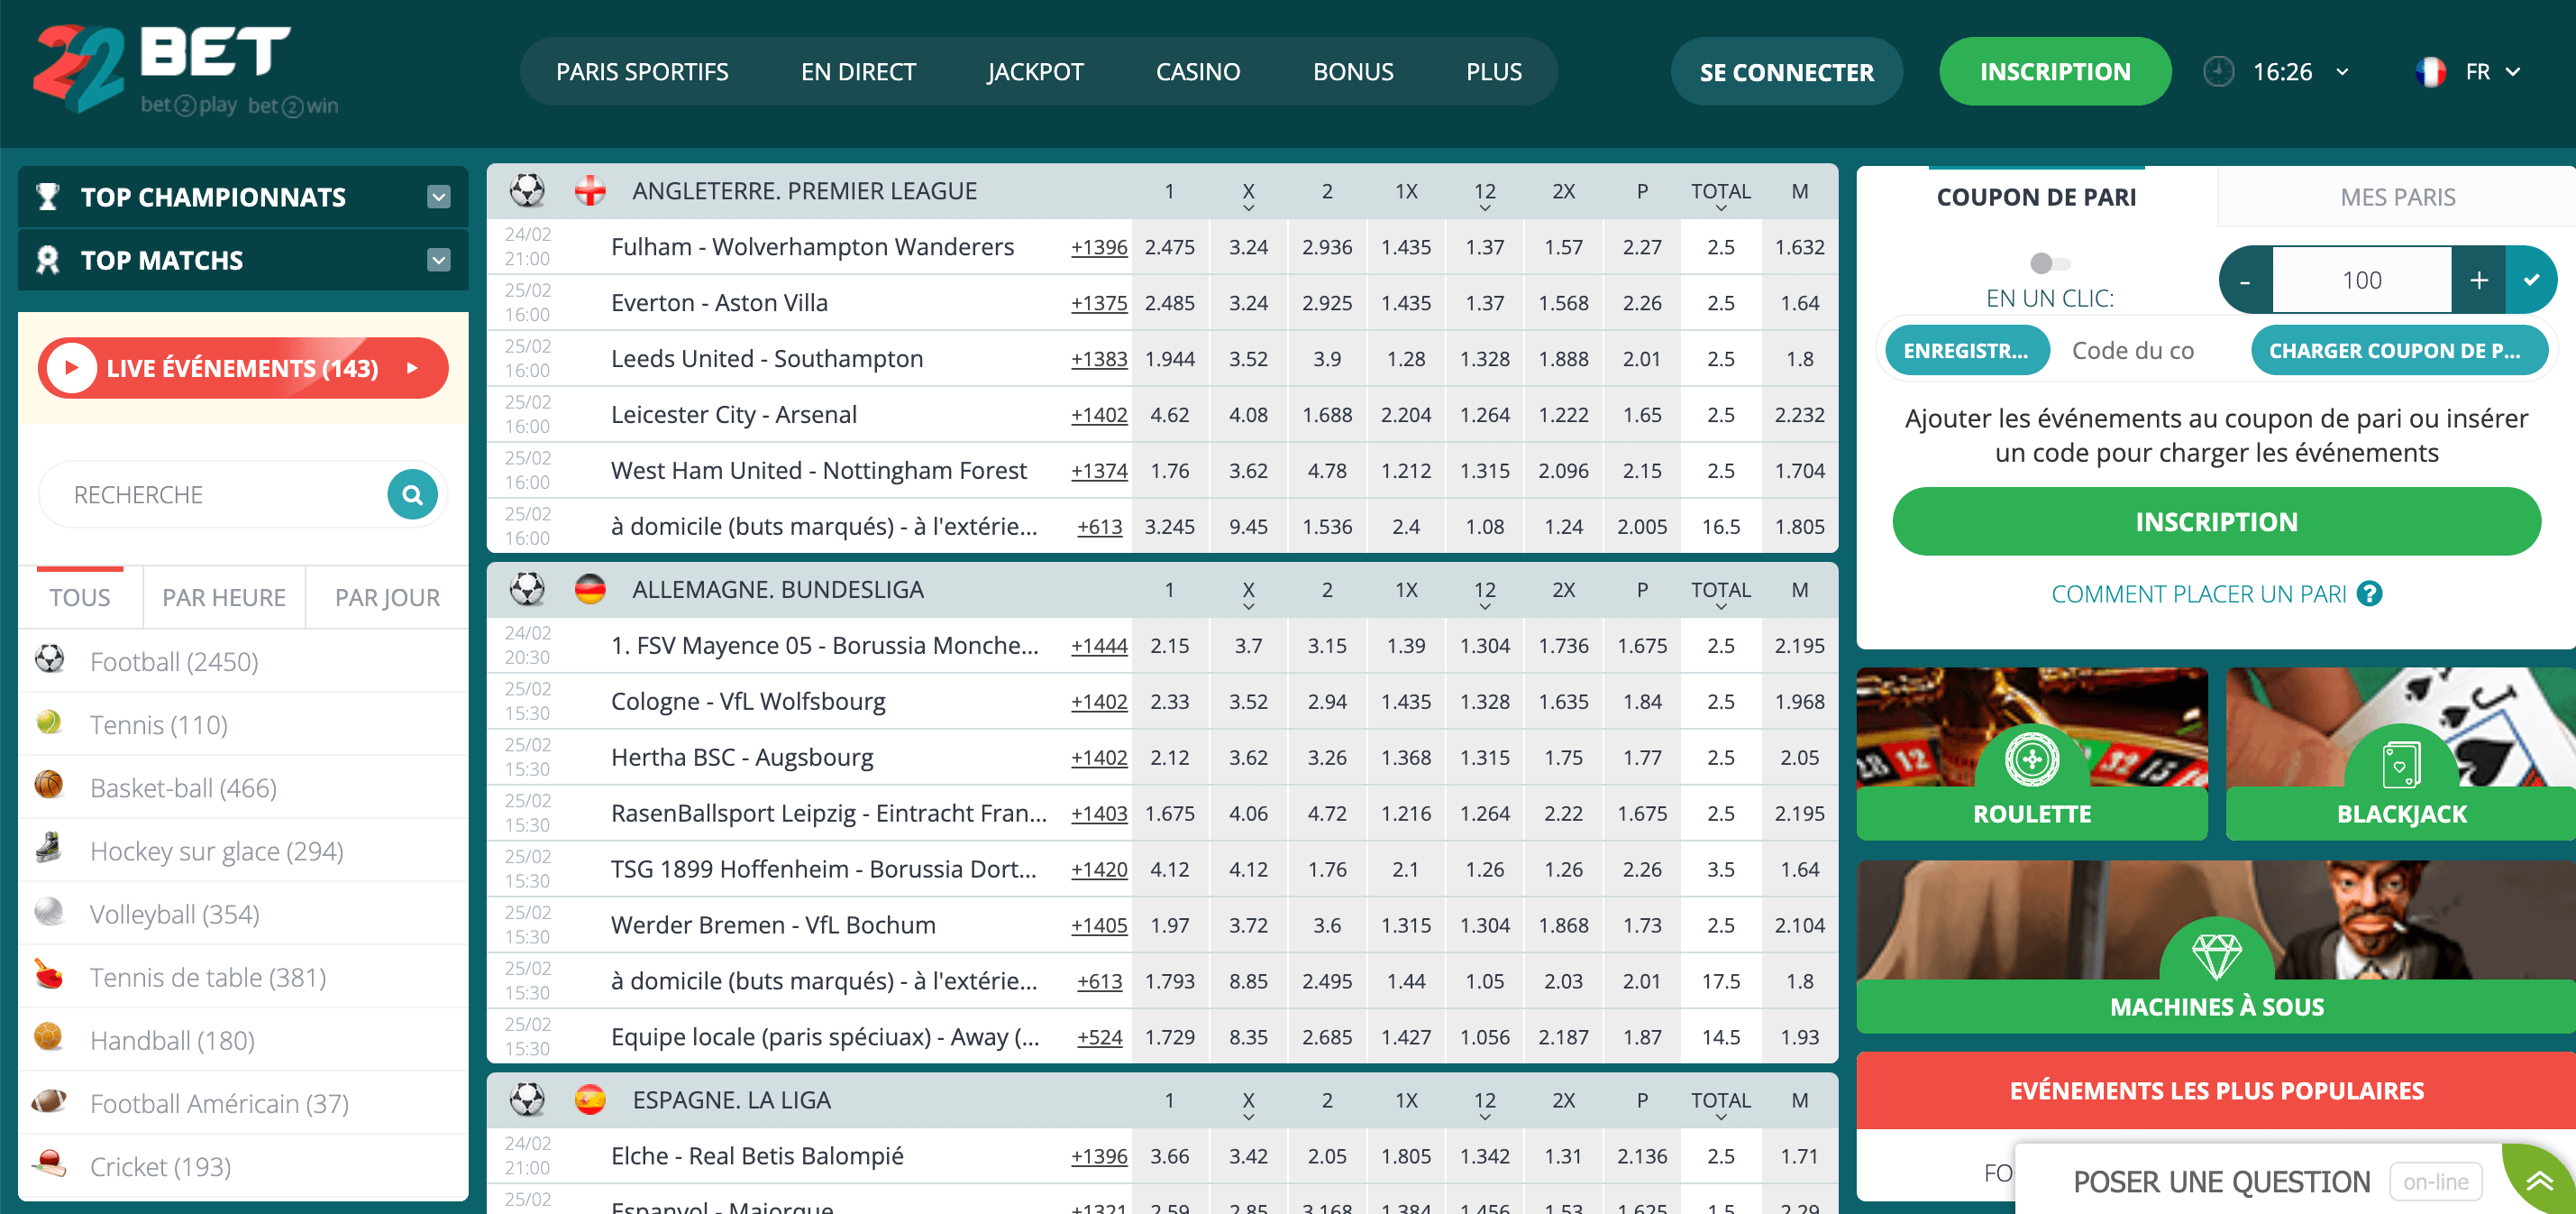This screenshot has height=1214, width=2576.
Task: Open En Direct menu
Action: point(858,72)
